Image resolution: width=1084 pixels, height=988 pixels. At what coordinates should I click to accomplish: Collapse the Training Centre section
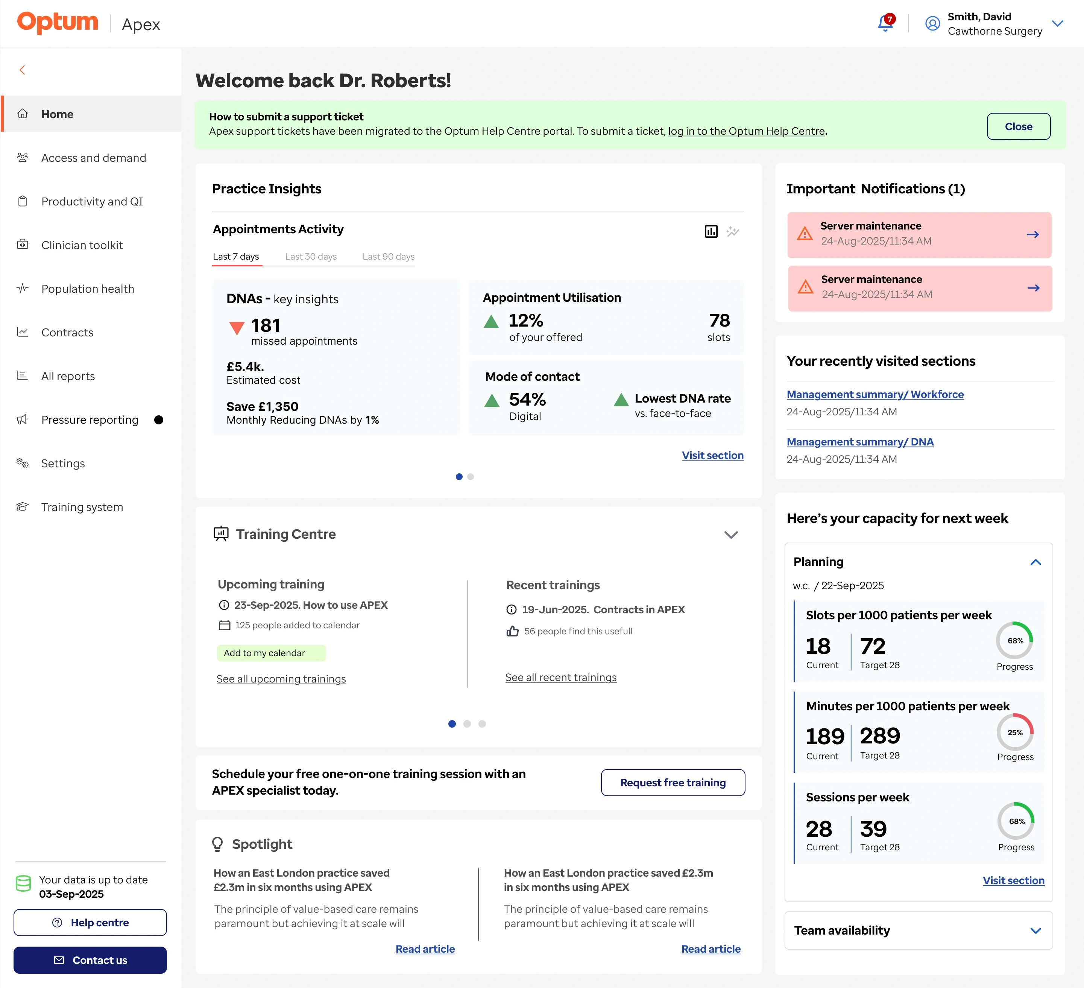[731, 535]
